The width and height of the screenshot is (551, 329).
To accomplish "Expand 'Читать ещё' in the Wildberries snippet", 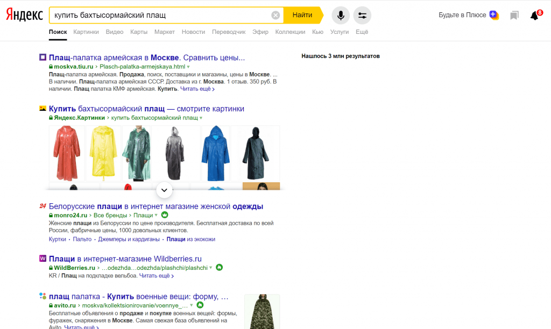I will click(x=157, y=276).
